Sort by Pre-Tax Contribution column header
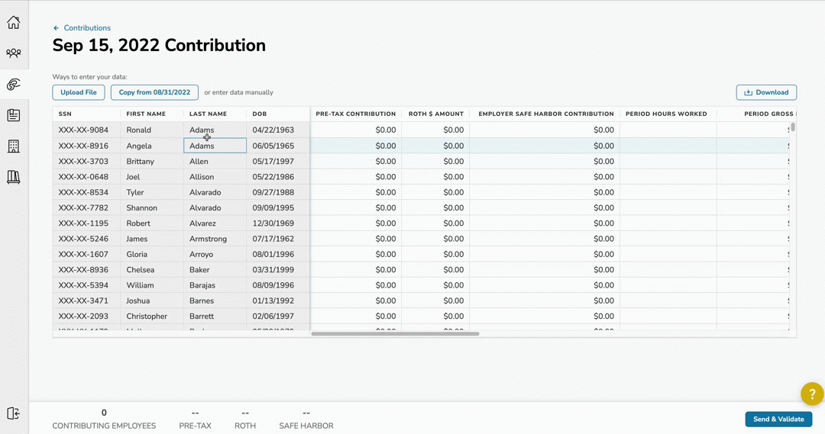 [x=356, y=114]
